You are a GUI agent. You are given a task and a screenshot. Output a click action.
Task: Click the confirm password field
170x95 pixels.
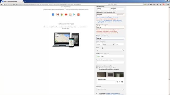(x=110, y=38)
